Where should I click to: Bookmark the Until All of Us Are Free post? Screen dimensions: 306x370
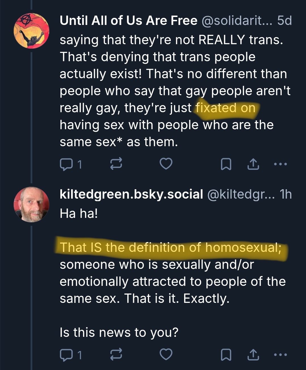[x=226, y=164]
